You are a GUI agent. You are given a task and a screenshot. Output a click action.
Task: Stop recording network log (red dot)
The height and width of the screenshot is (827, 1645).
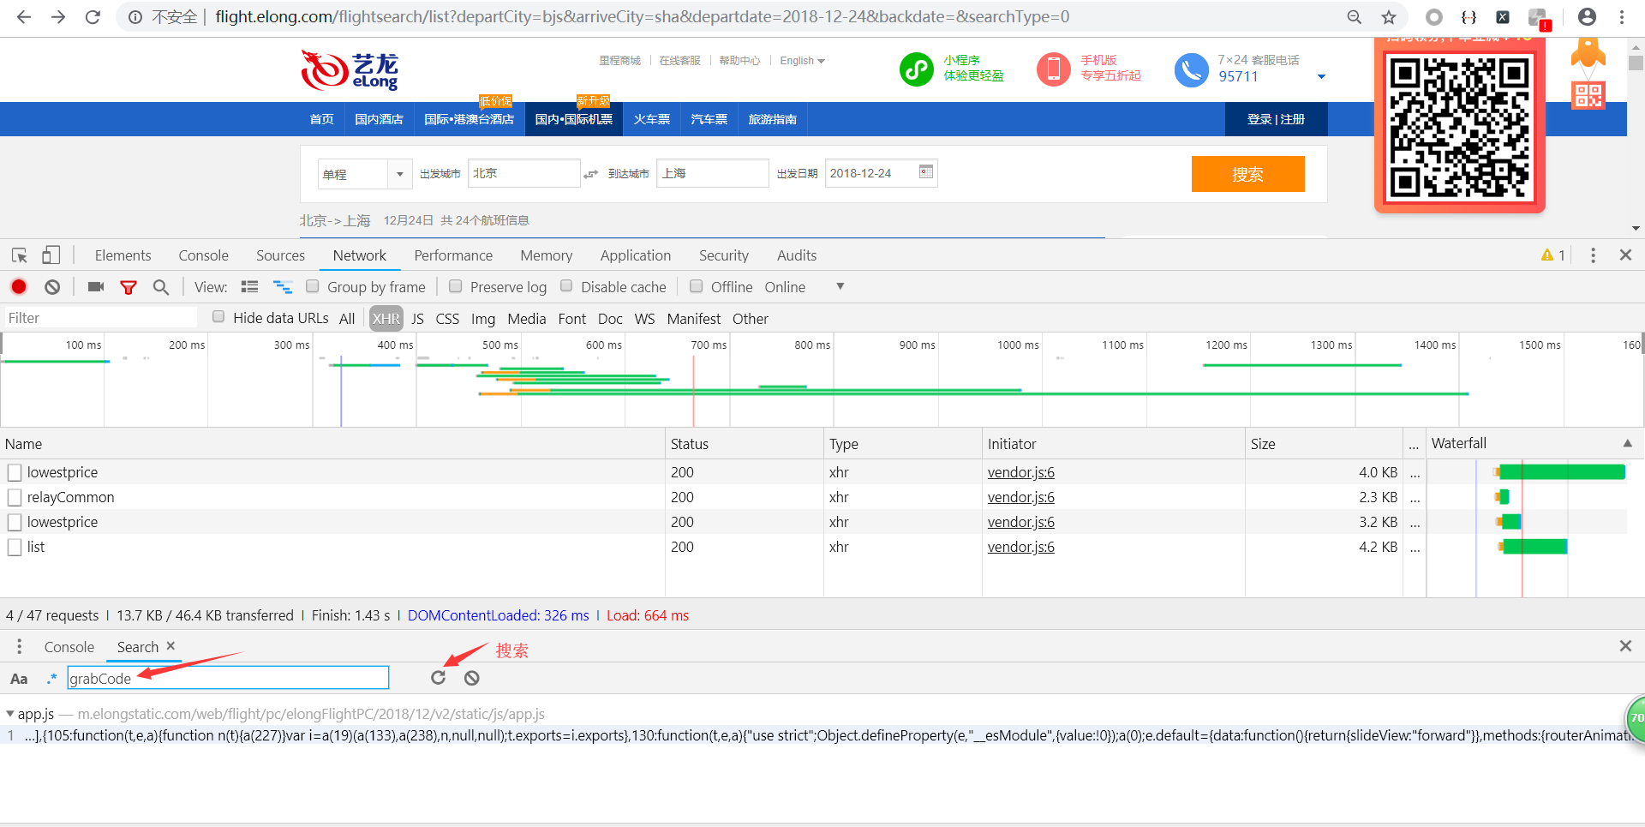click(x=19, y=287)
